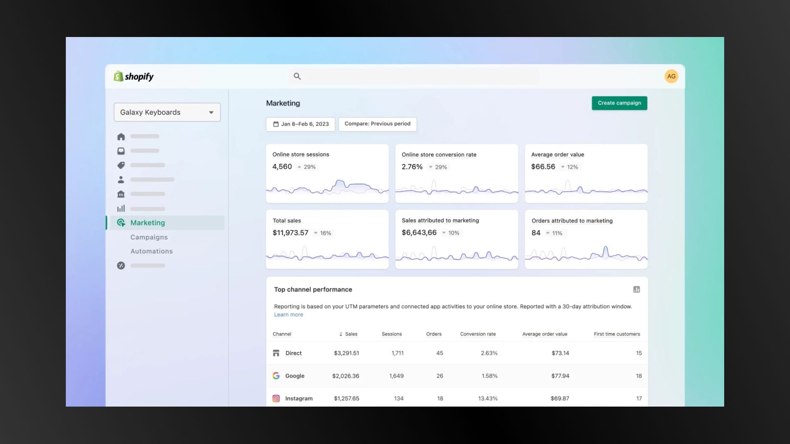
Task: Select the Products tag icon
Action: (121, 165)
